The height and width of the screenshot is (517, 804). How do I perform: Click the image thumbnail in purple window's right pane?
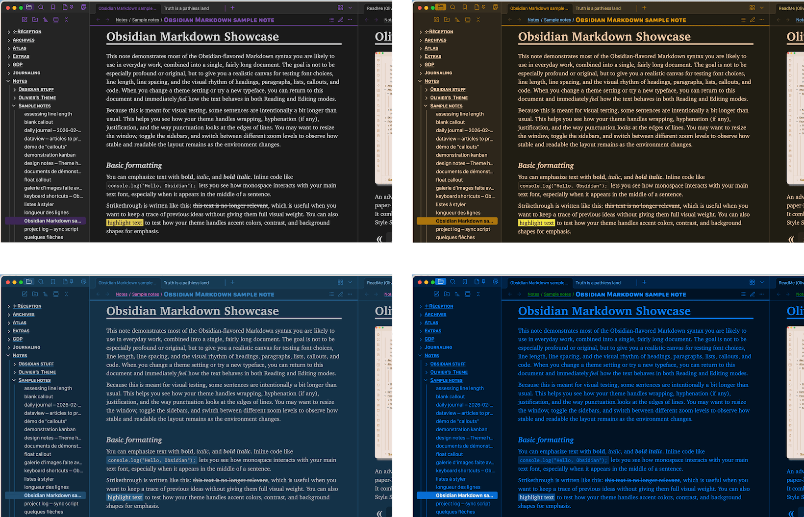(x=383, y=118)
